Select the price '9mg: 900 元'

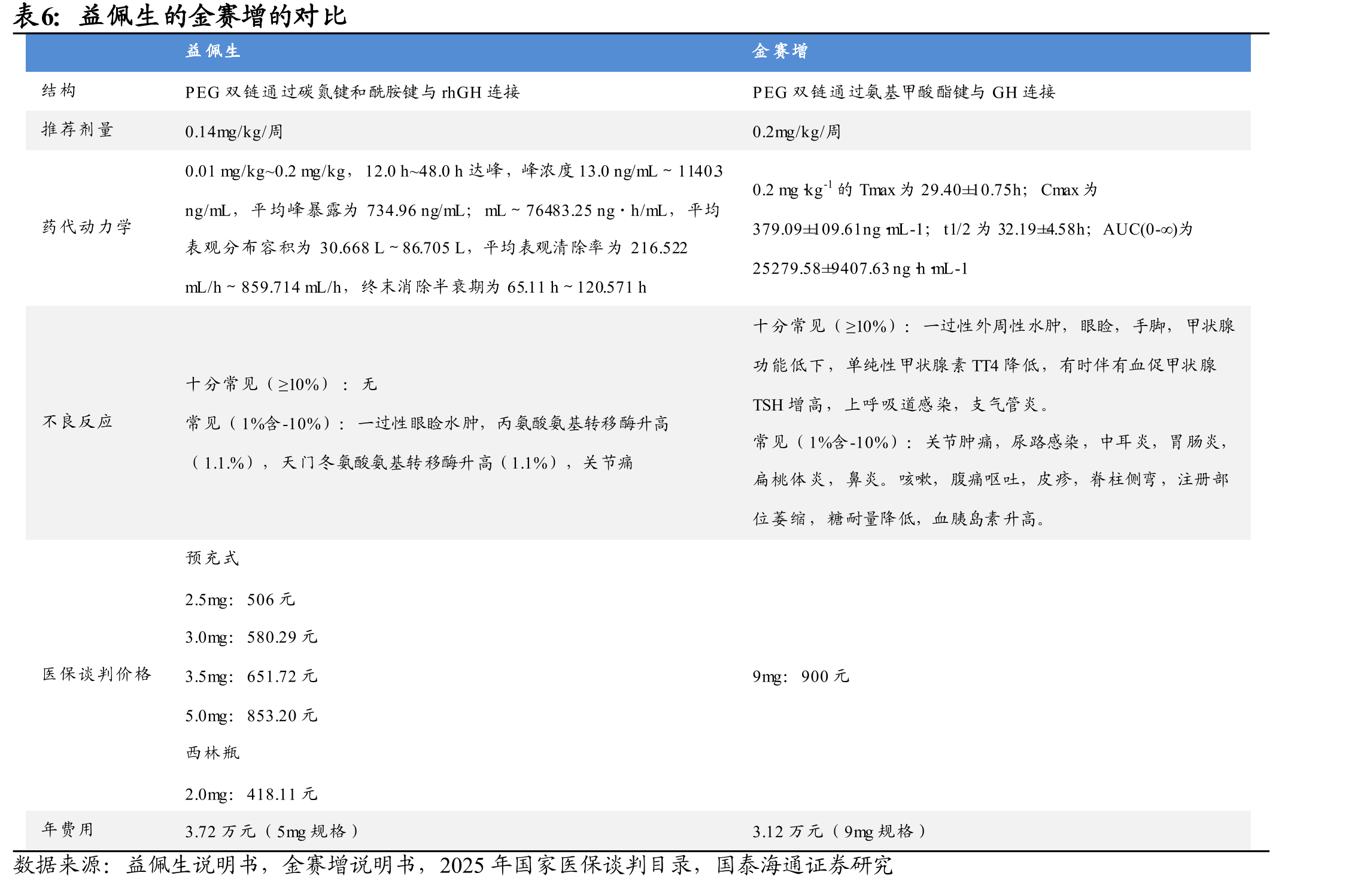[801, 677]
